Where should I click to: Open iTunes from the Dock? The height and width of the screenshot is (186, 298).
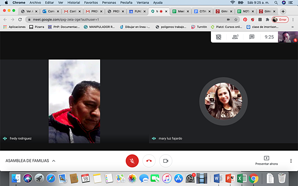pos(167,178)
